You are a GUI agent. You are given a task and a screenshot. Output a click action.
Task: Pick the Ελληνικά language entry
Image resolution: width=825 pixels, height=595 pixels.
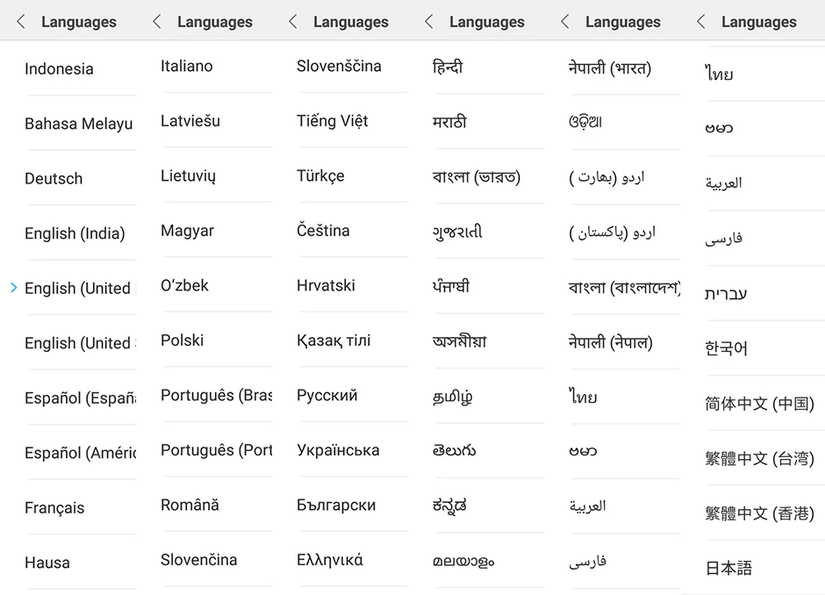[329, 560]
